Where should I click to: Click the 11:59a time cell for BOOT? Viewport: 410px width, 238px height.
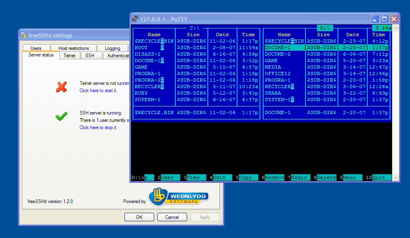click(249, 48)
